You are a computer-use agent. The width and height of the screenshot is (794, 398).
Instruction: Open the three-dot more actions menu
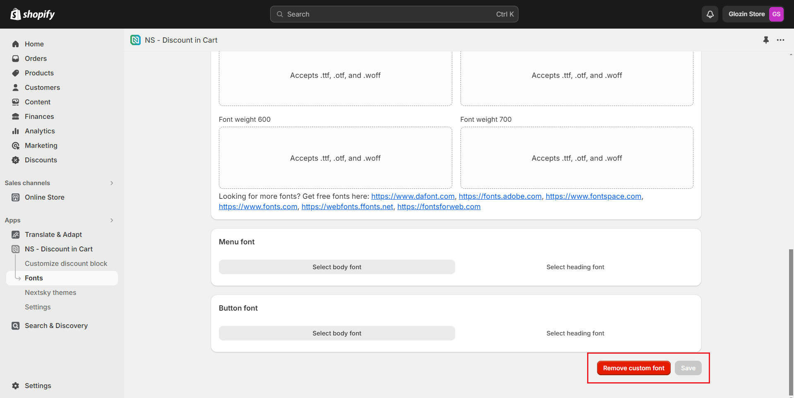click(780, 40)
